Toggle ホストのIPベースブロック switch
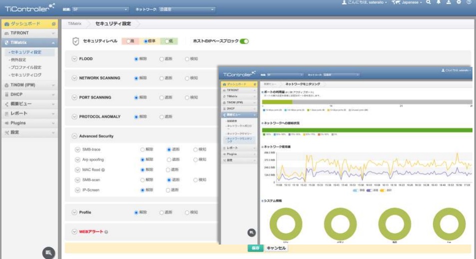Viewport: 476px width, 259px height. tap(244, 41)
